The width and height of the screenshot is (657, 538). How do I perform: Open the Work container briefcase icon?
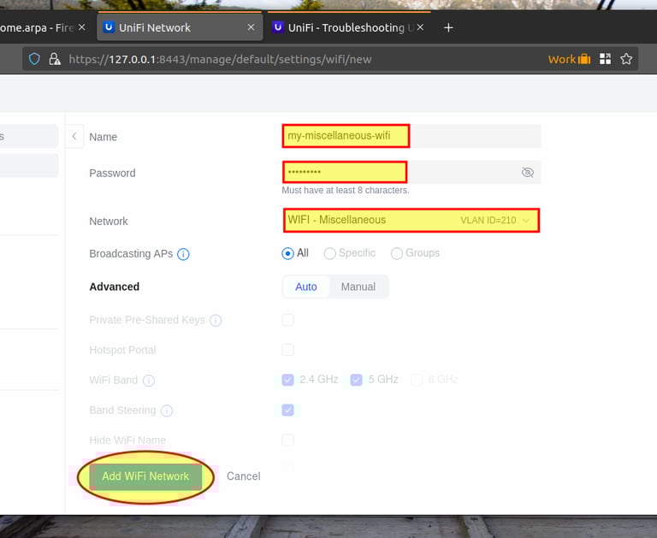(x=584, y=59)
